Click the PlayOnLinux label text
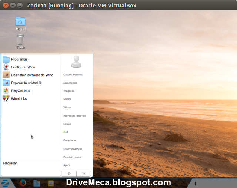This screenshot has width=237, height=188. click(21, 91)
